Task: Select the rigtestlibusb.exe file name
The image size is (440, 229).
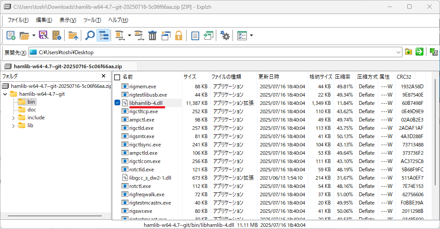Action: point(148,95)
